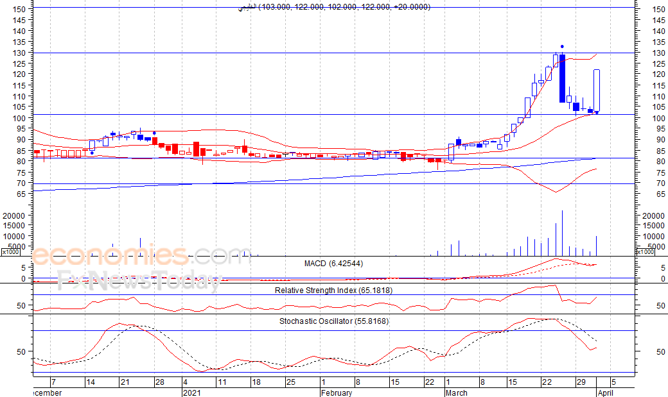Click the February month label on the date axis
This screenshot has width=668, height=397.
(x=337, y=393)
